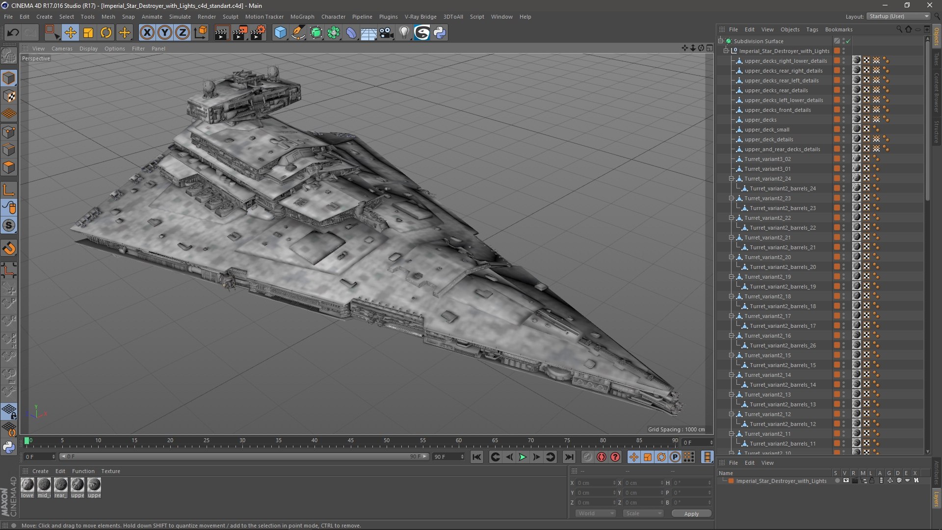The width and height of the screenshot is (942, 530).
Task: Open the spline Pen tool
Action: click(298, 33)
